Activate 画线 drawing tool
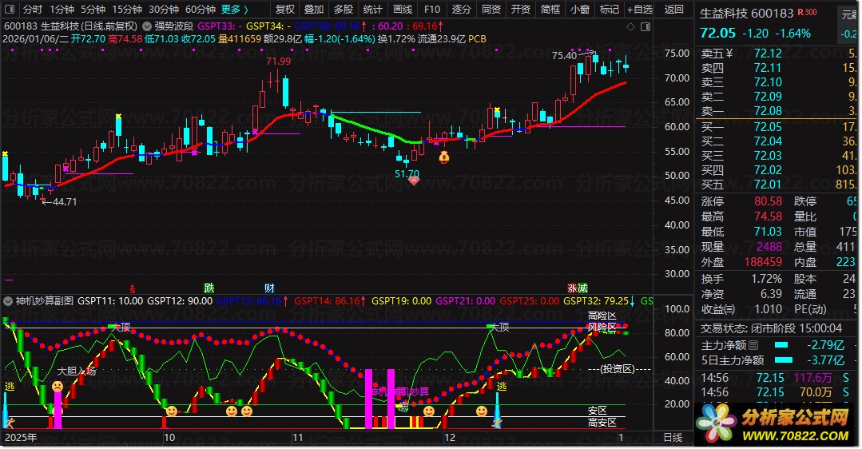The image size is (862, 449). pyautogui.click(x=403, y=10)
